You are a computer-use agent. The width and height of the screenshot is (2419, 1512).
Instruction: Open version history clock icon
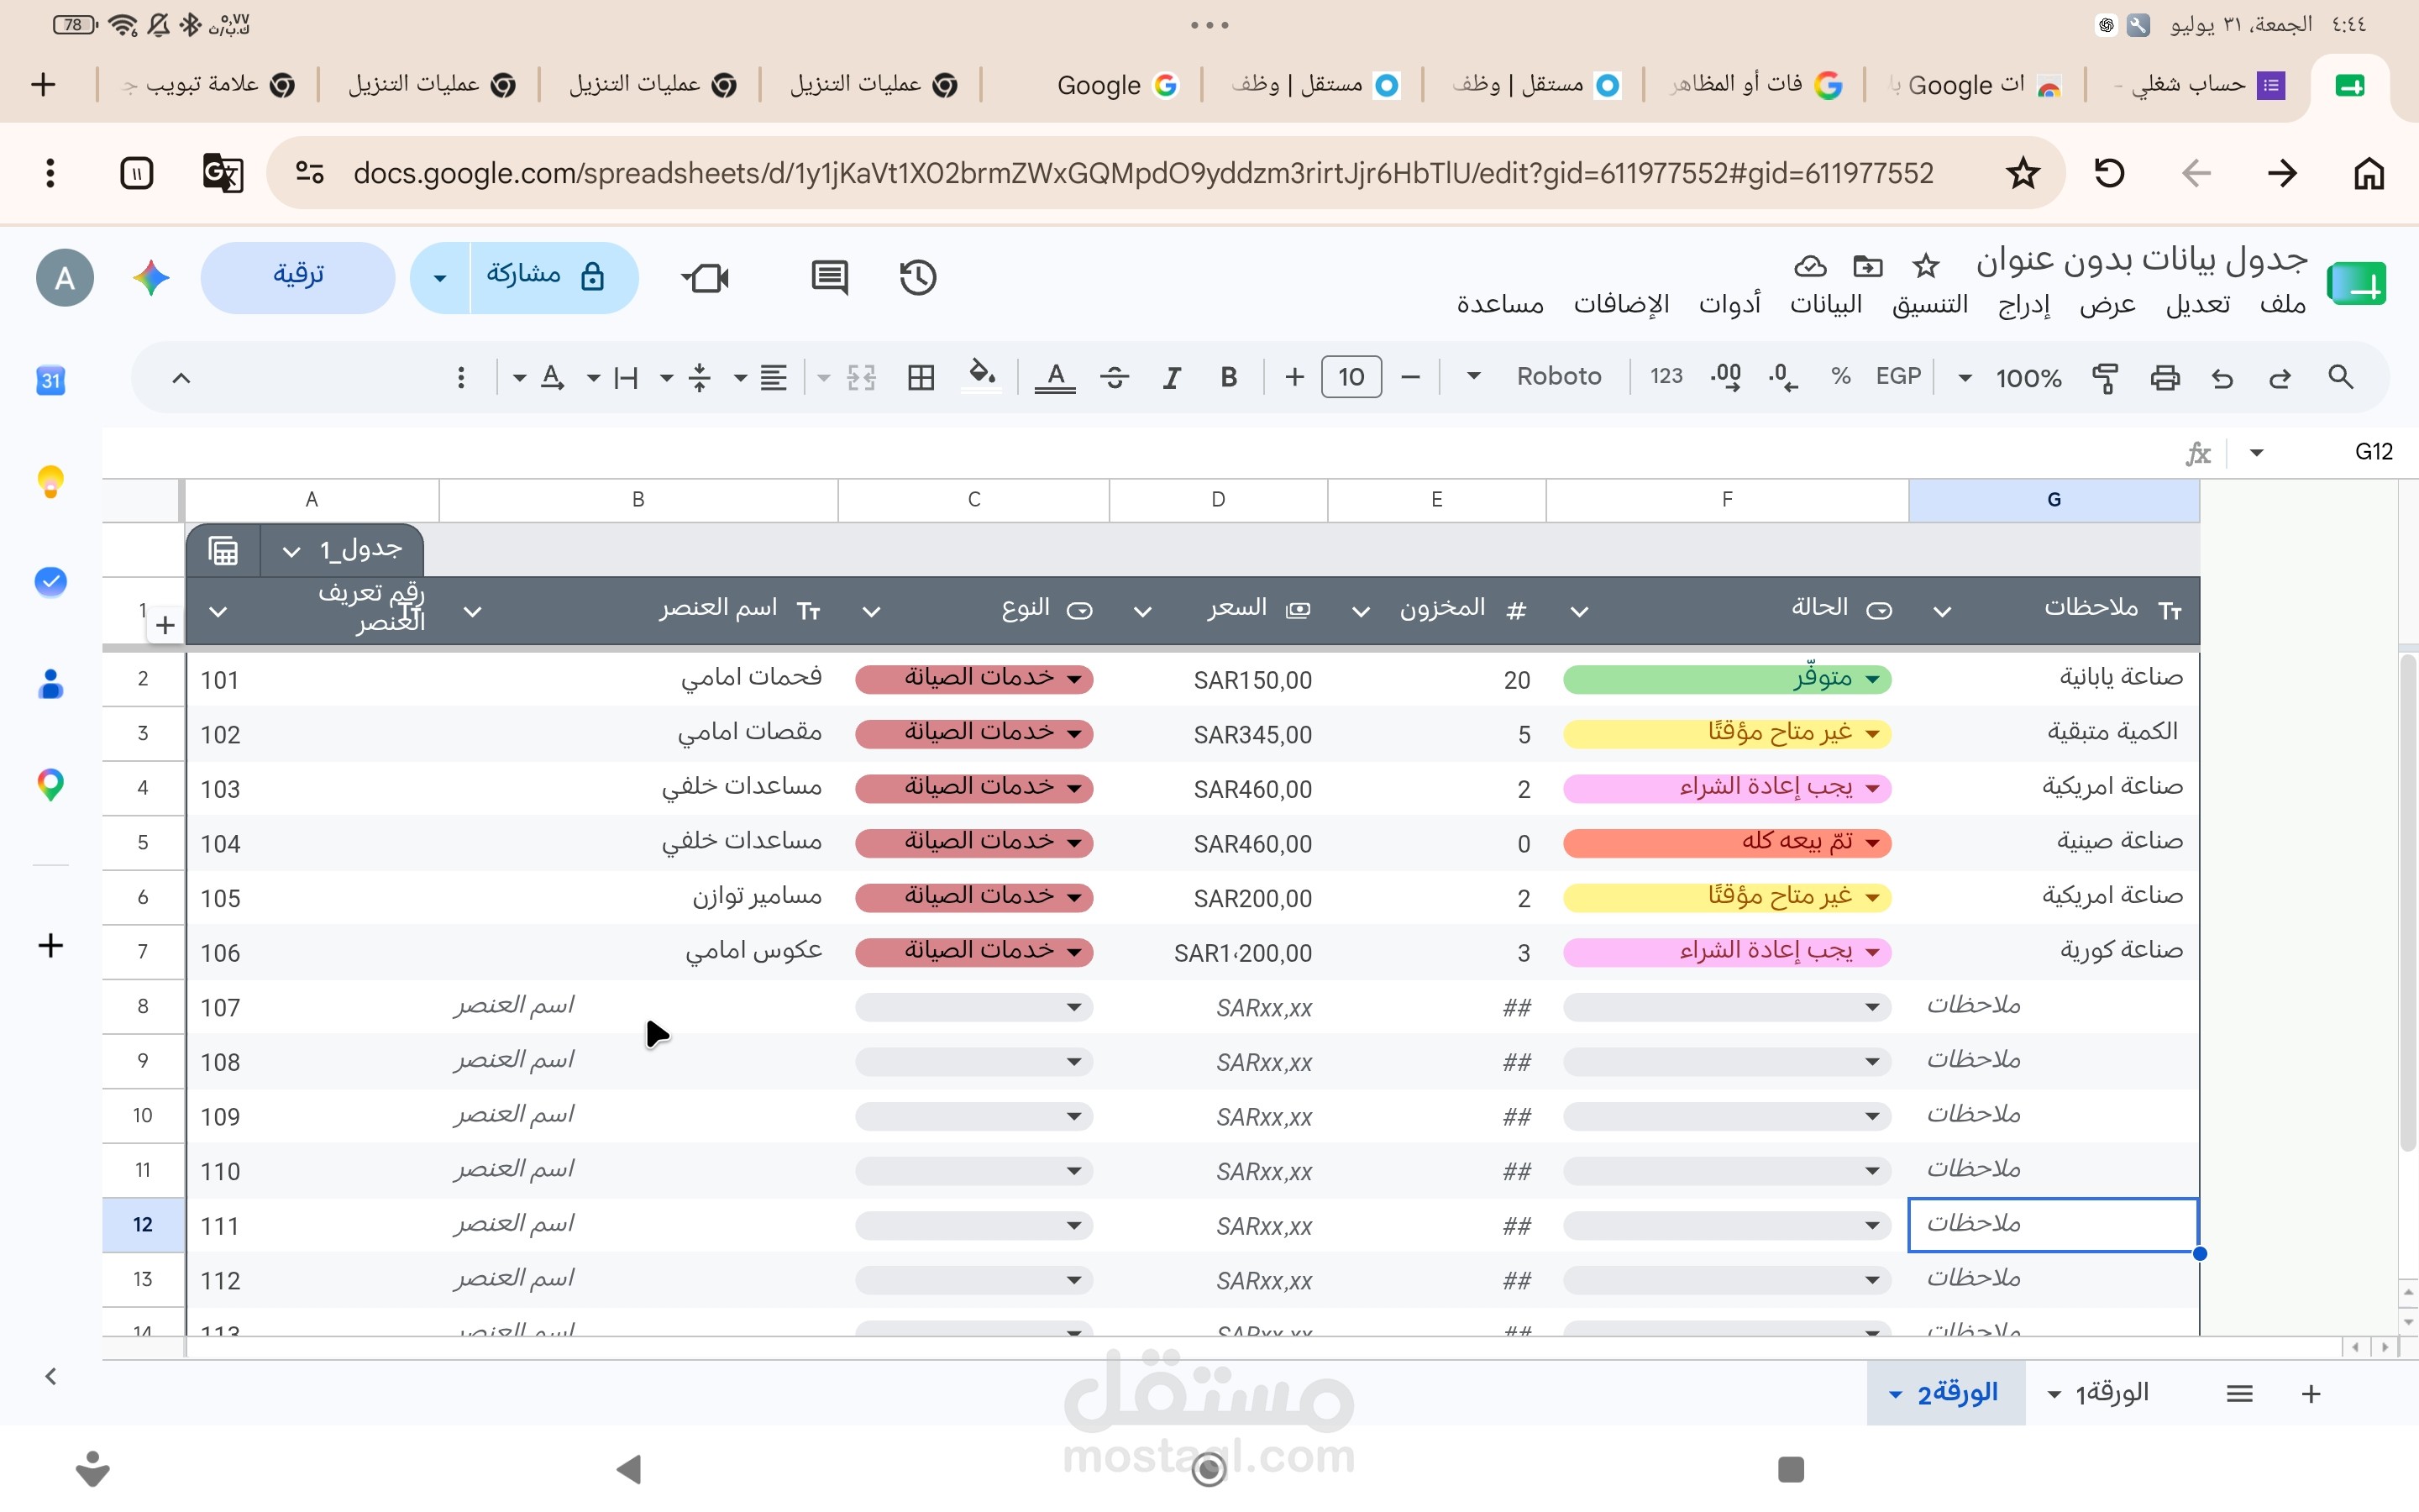(917, 277)
